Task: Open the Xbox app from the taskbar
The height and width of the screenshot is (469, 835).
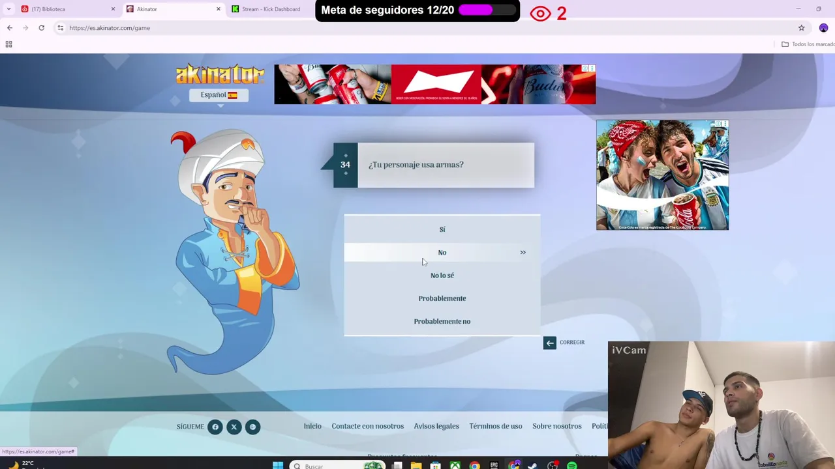Action: click(x=455, y=466)
